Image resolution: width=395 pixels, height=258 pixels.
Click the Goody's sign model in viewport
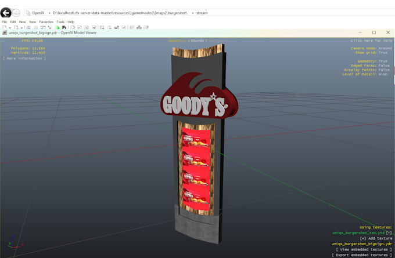pos(199,143)
